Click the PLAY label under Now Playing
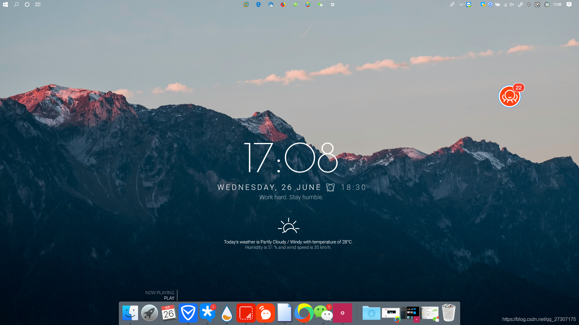This screenshot has height=325, width=579. [x=169, y=298]
